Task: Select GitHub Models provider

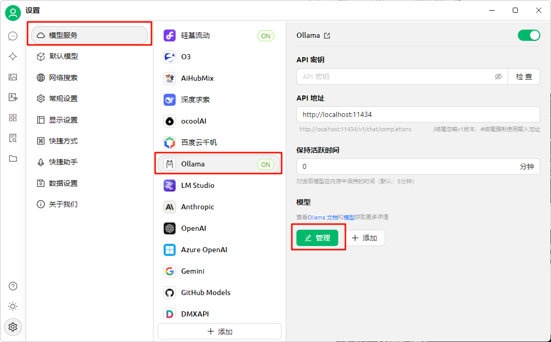Action: click(219, 293)
